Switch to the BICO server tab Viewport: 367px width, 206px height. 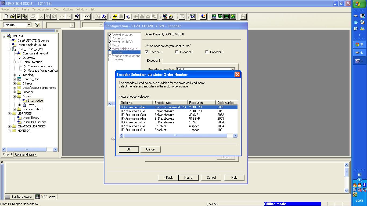46,197
